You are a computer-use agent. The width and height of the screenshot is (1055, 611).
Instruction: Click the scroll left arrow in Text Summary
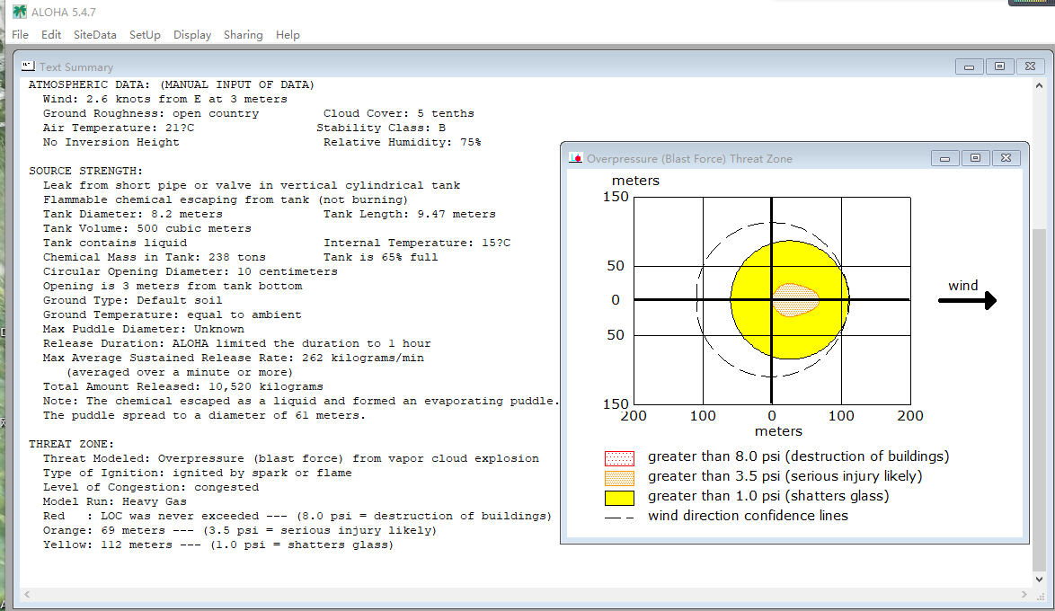pos(27,594)
